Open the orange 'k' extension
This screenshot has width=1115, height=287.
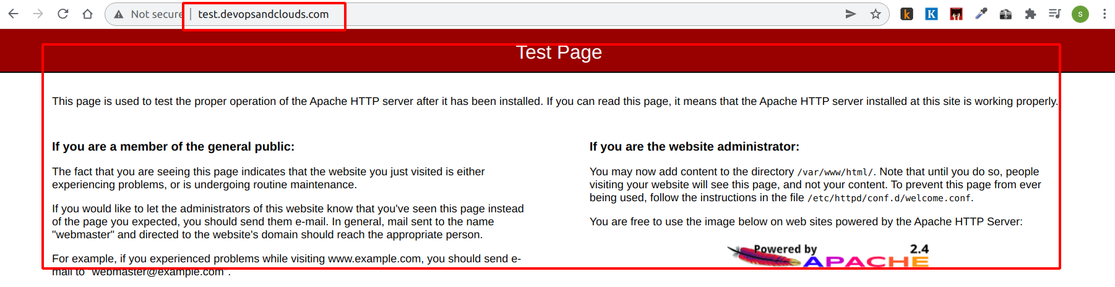click(906, 14)
